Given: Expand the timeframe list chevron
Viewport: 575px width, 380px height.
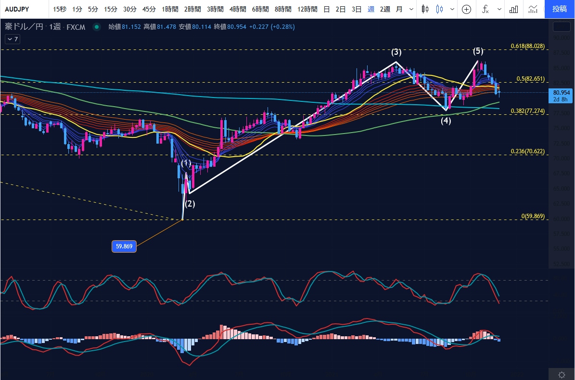Looking at the screenshot, I should [411, 9].
